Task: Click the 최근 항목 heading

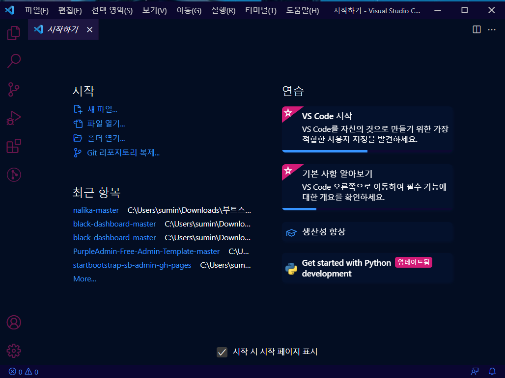Action: pos(96,193)
